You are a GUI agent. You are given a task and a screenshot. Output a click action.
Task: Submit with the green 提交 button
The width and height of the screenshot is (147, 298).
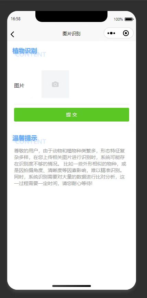(71, 115)
